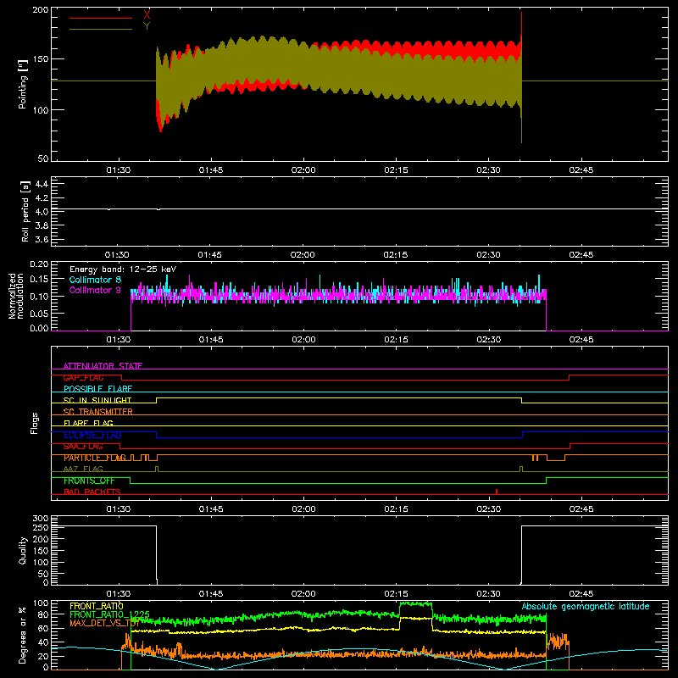The width and height of the screenshot is (678, 678).
Task: Click the 01:30 tick under Roll period plot
Action: click(117, 255)
